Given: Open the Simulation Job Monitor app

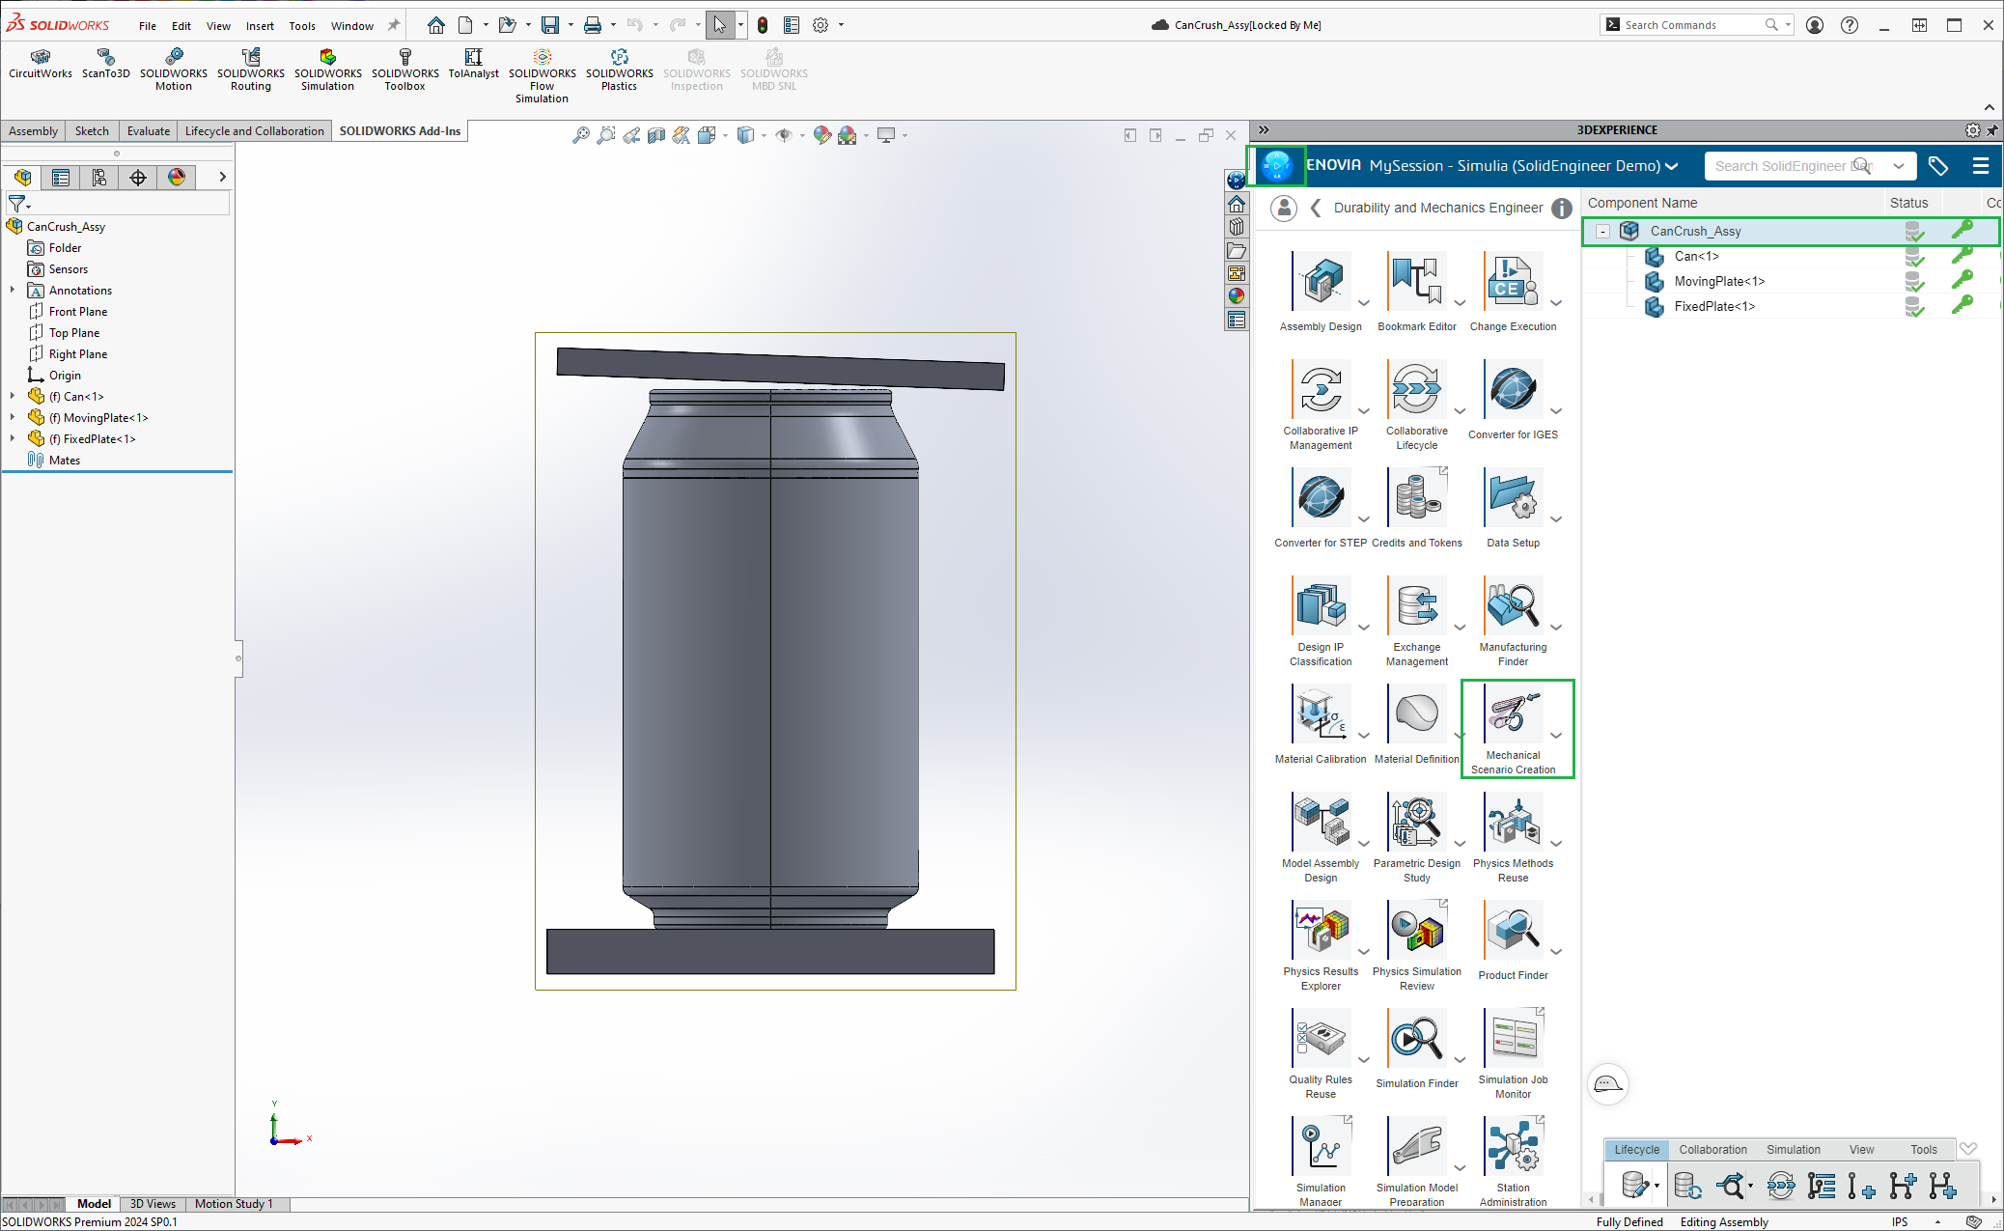Looking at the screenshot, I should pyautogui.click(x=1513, y=1040).
